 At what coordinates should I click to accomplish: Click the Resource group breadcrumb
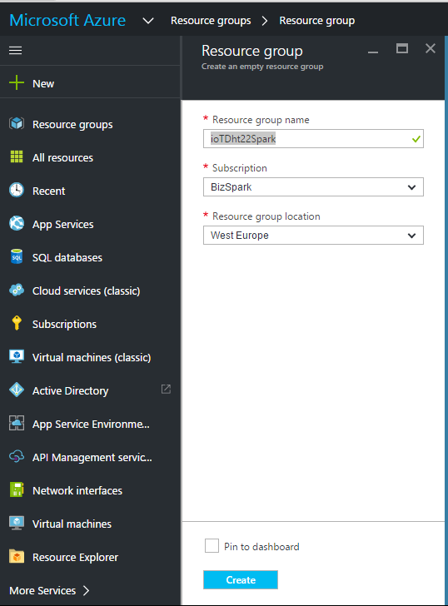coord(317,21)
